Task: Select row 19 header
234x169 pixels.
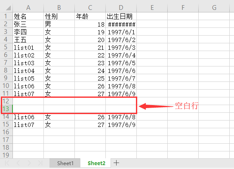Action: point(6,155)
